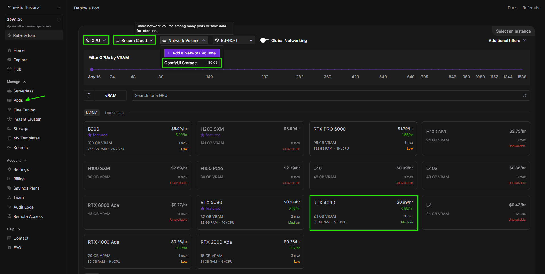
Task: Collapse the Help sidebar section
Action: tap(14, 229)
